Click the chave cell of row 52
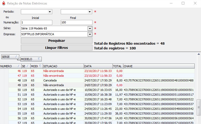Image resolution: width=201 pixels, height=124 pixels. (x=159, y=99)
